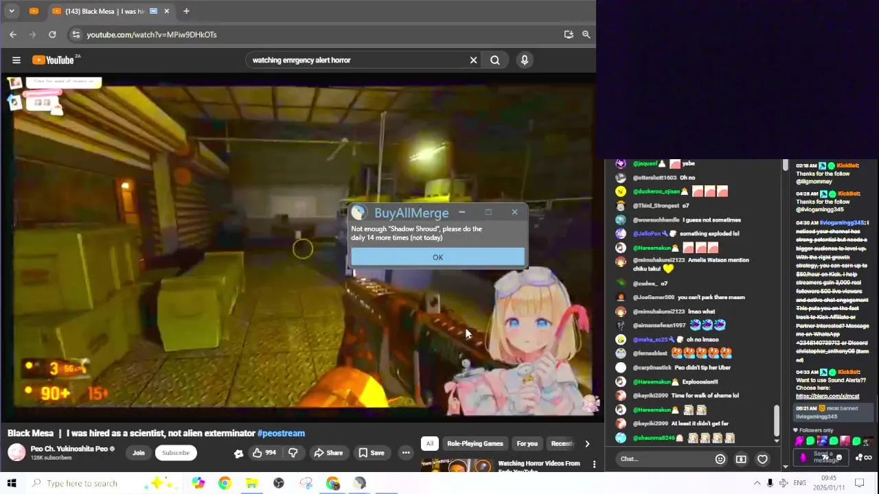Screen dimensions: 879x494
Task: Confirm BuyAllMerge dialog with OK
Action: [x=437, y=257]
